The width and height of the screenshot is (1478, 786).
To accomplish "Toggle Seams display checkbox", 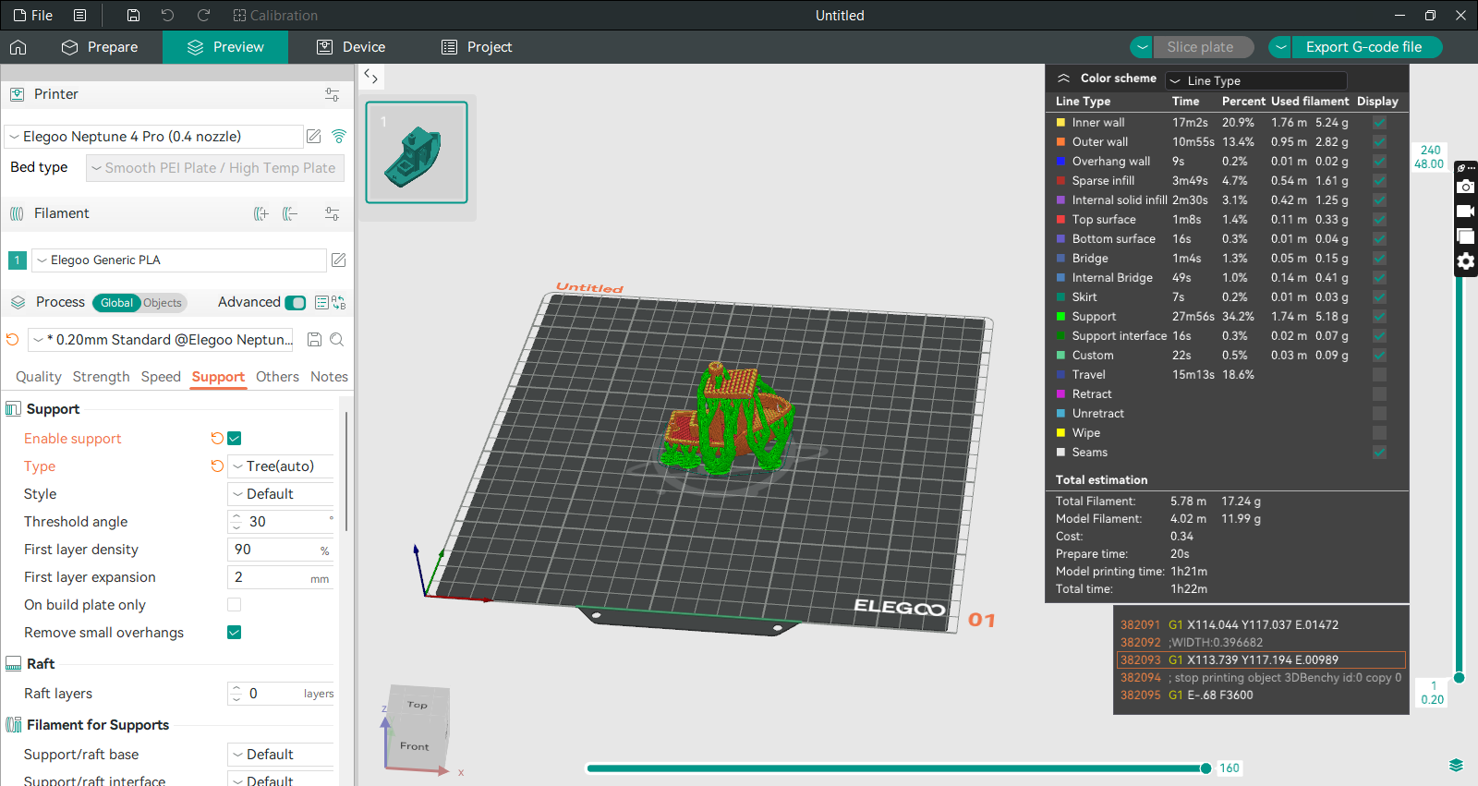I will click(x=1379, y=452).
